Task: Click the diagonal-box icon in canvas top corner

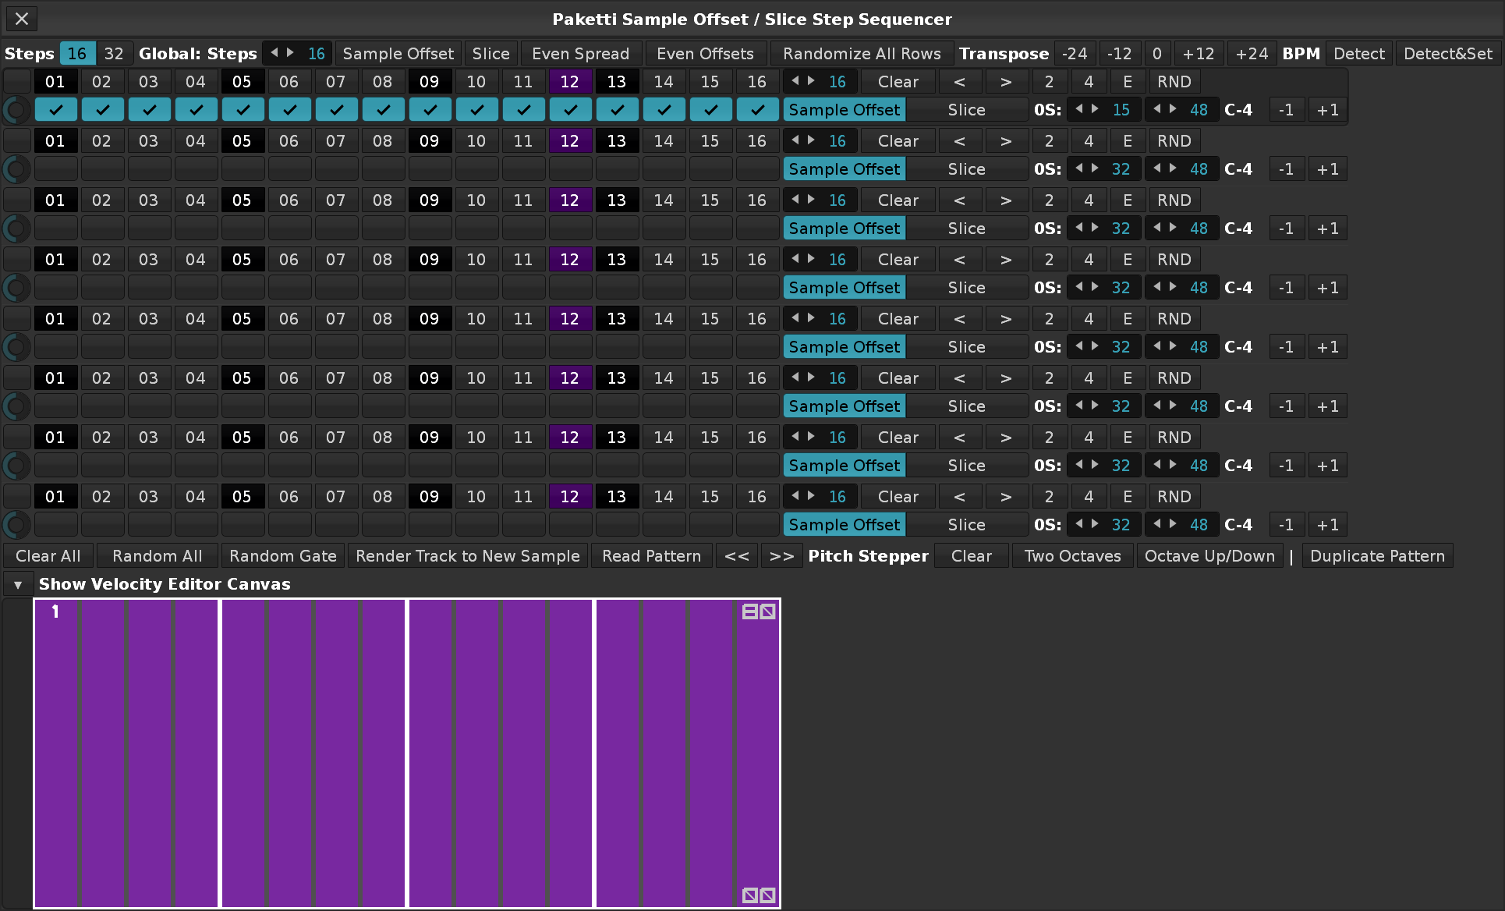Action: [x=768, y=611]
